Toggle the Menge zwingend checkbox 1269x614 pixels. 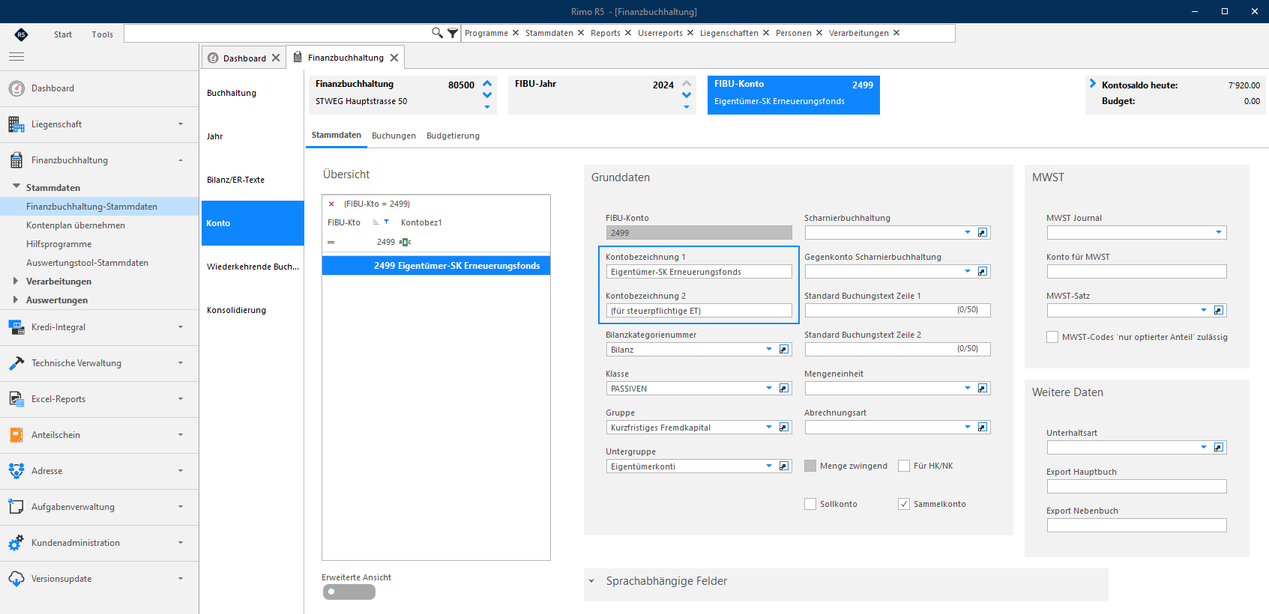pyautogui.click(x=810, y=466)
